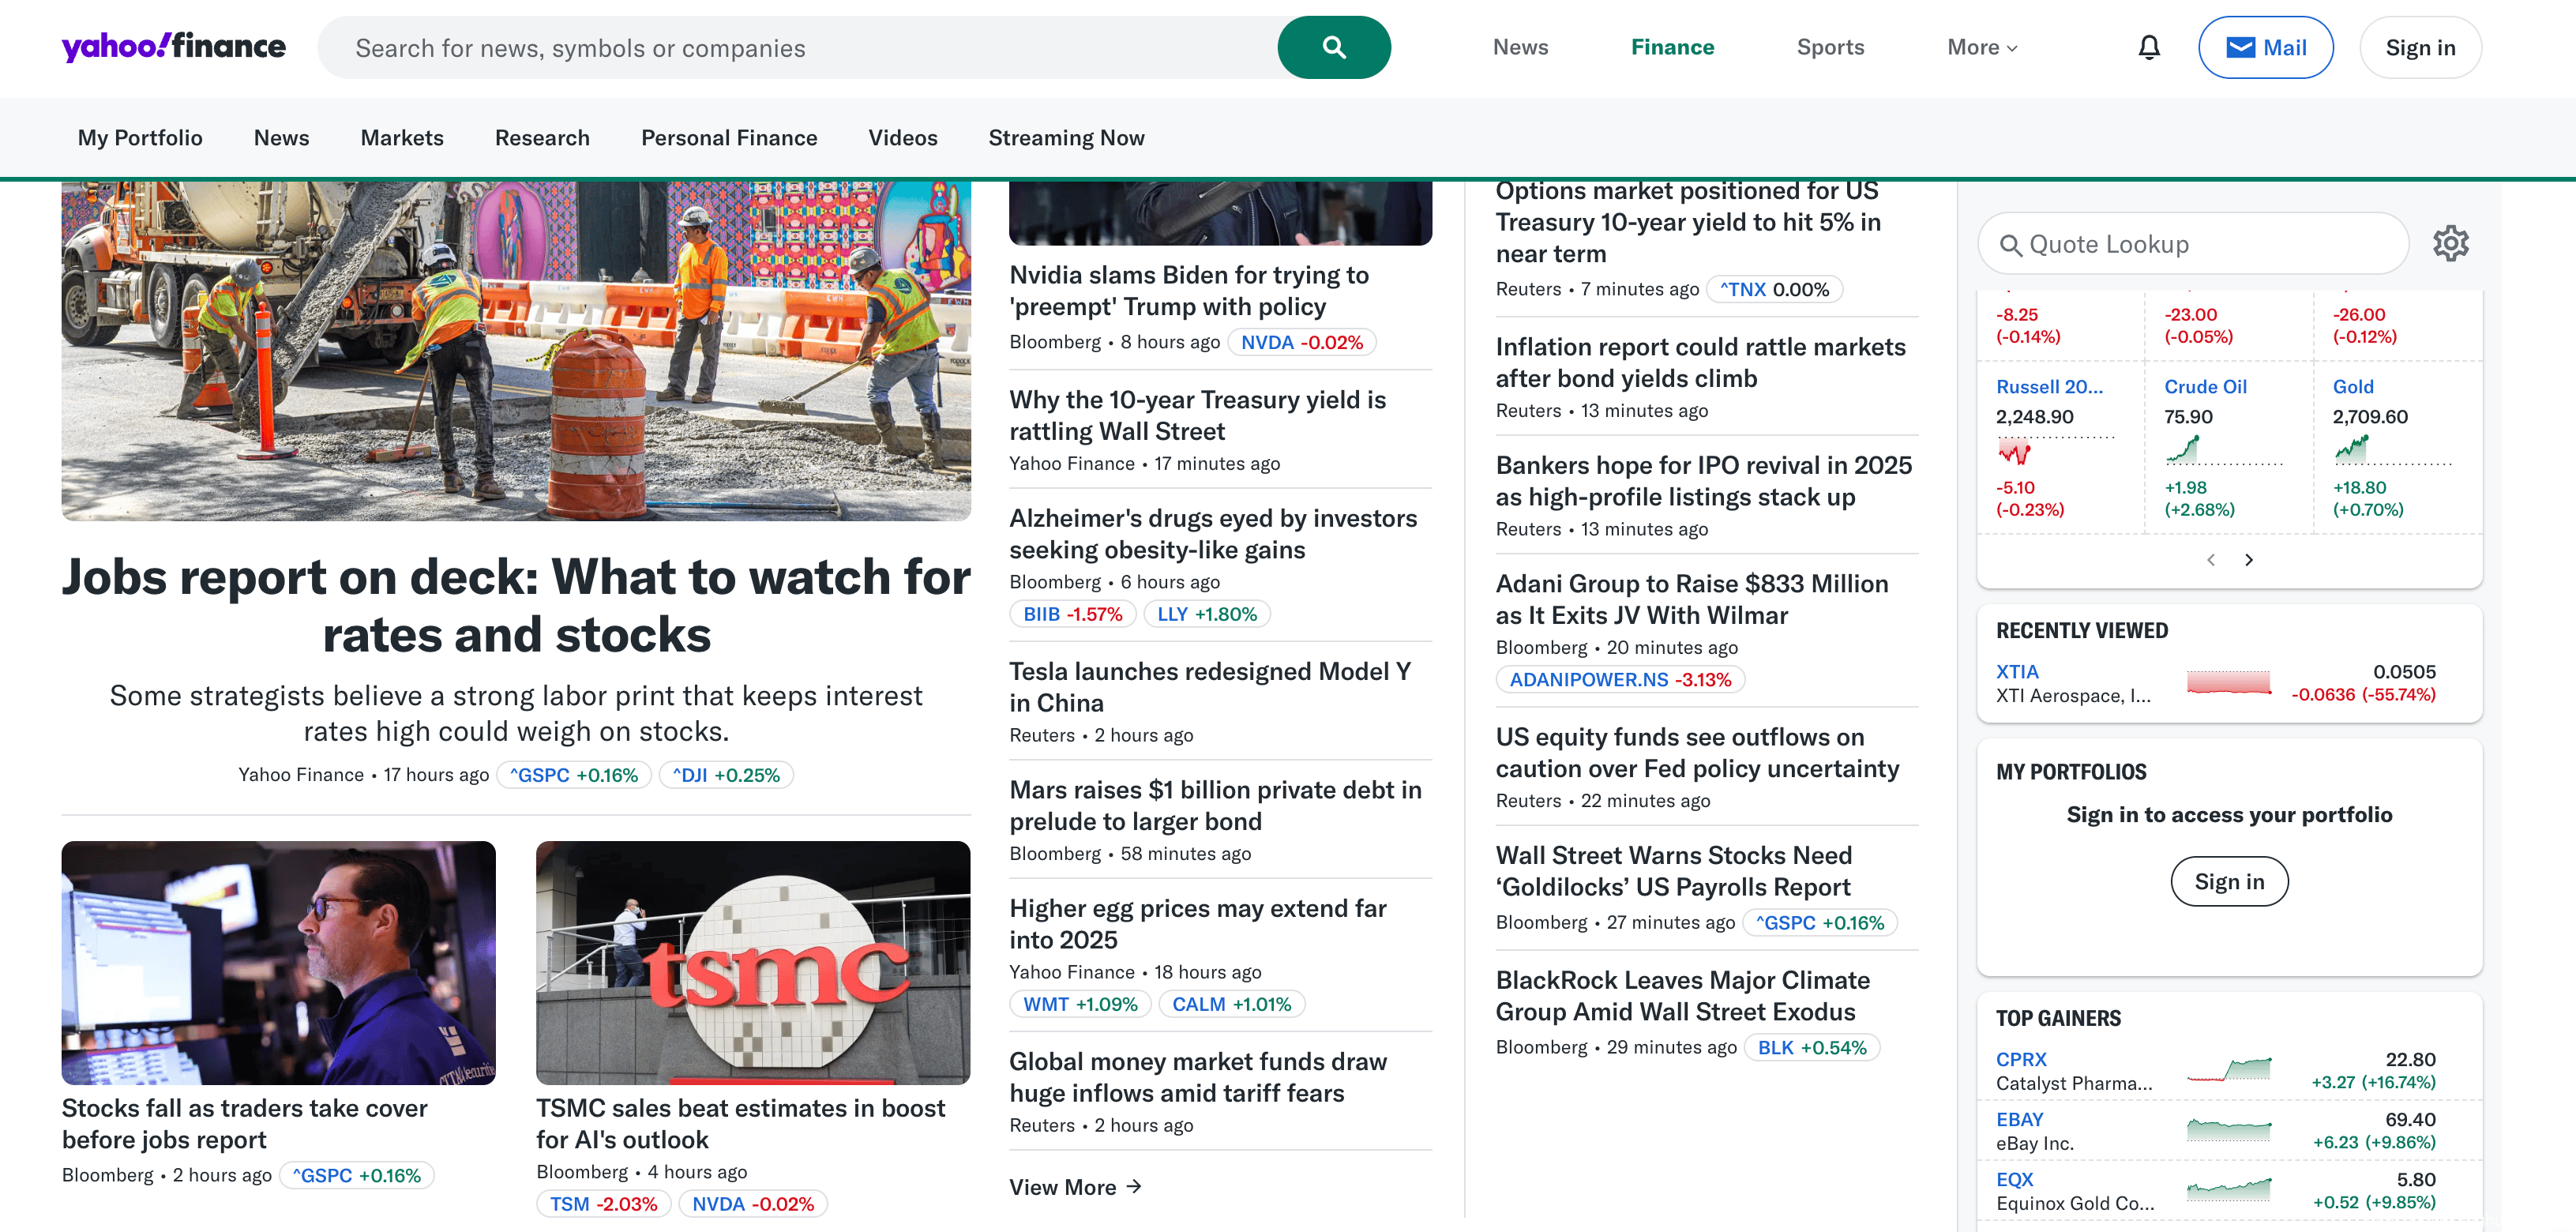Open the Personal Finance menu

pos(728,138)
